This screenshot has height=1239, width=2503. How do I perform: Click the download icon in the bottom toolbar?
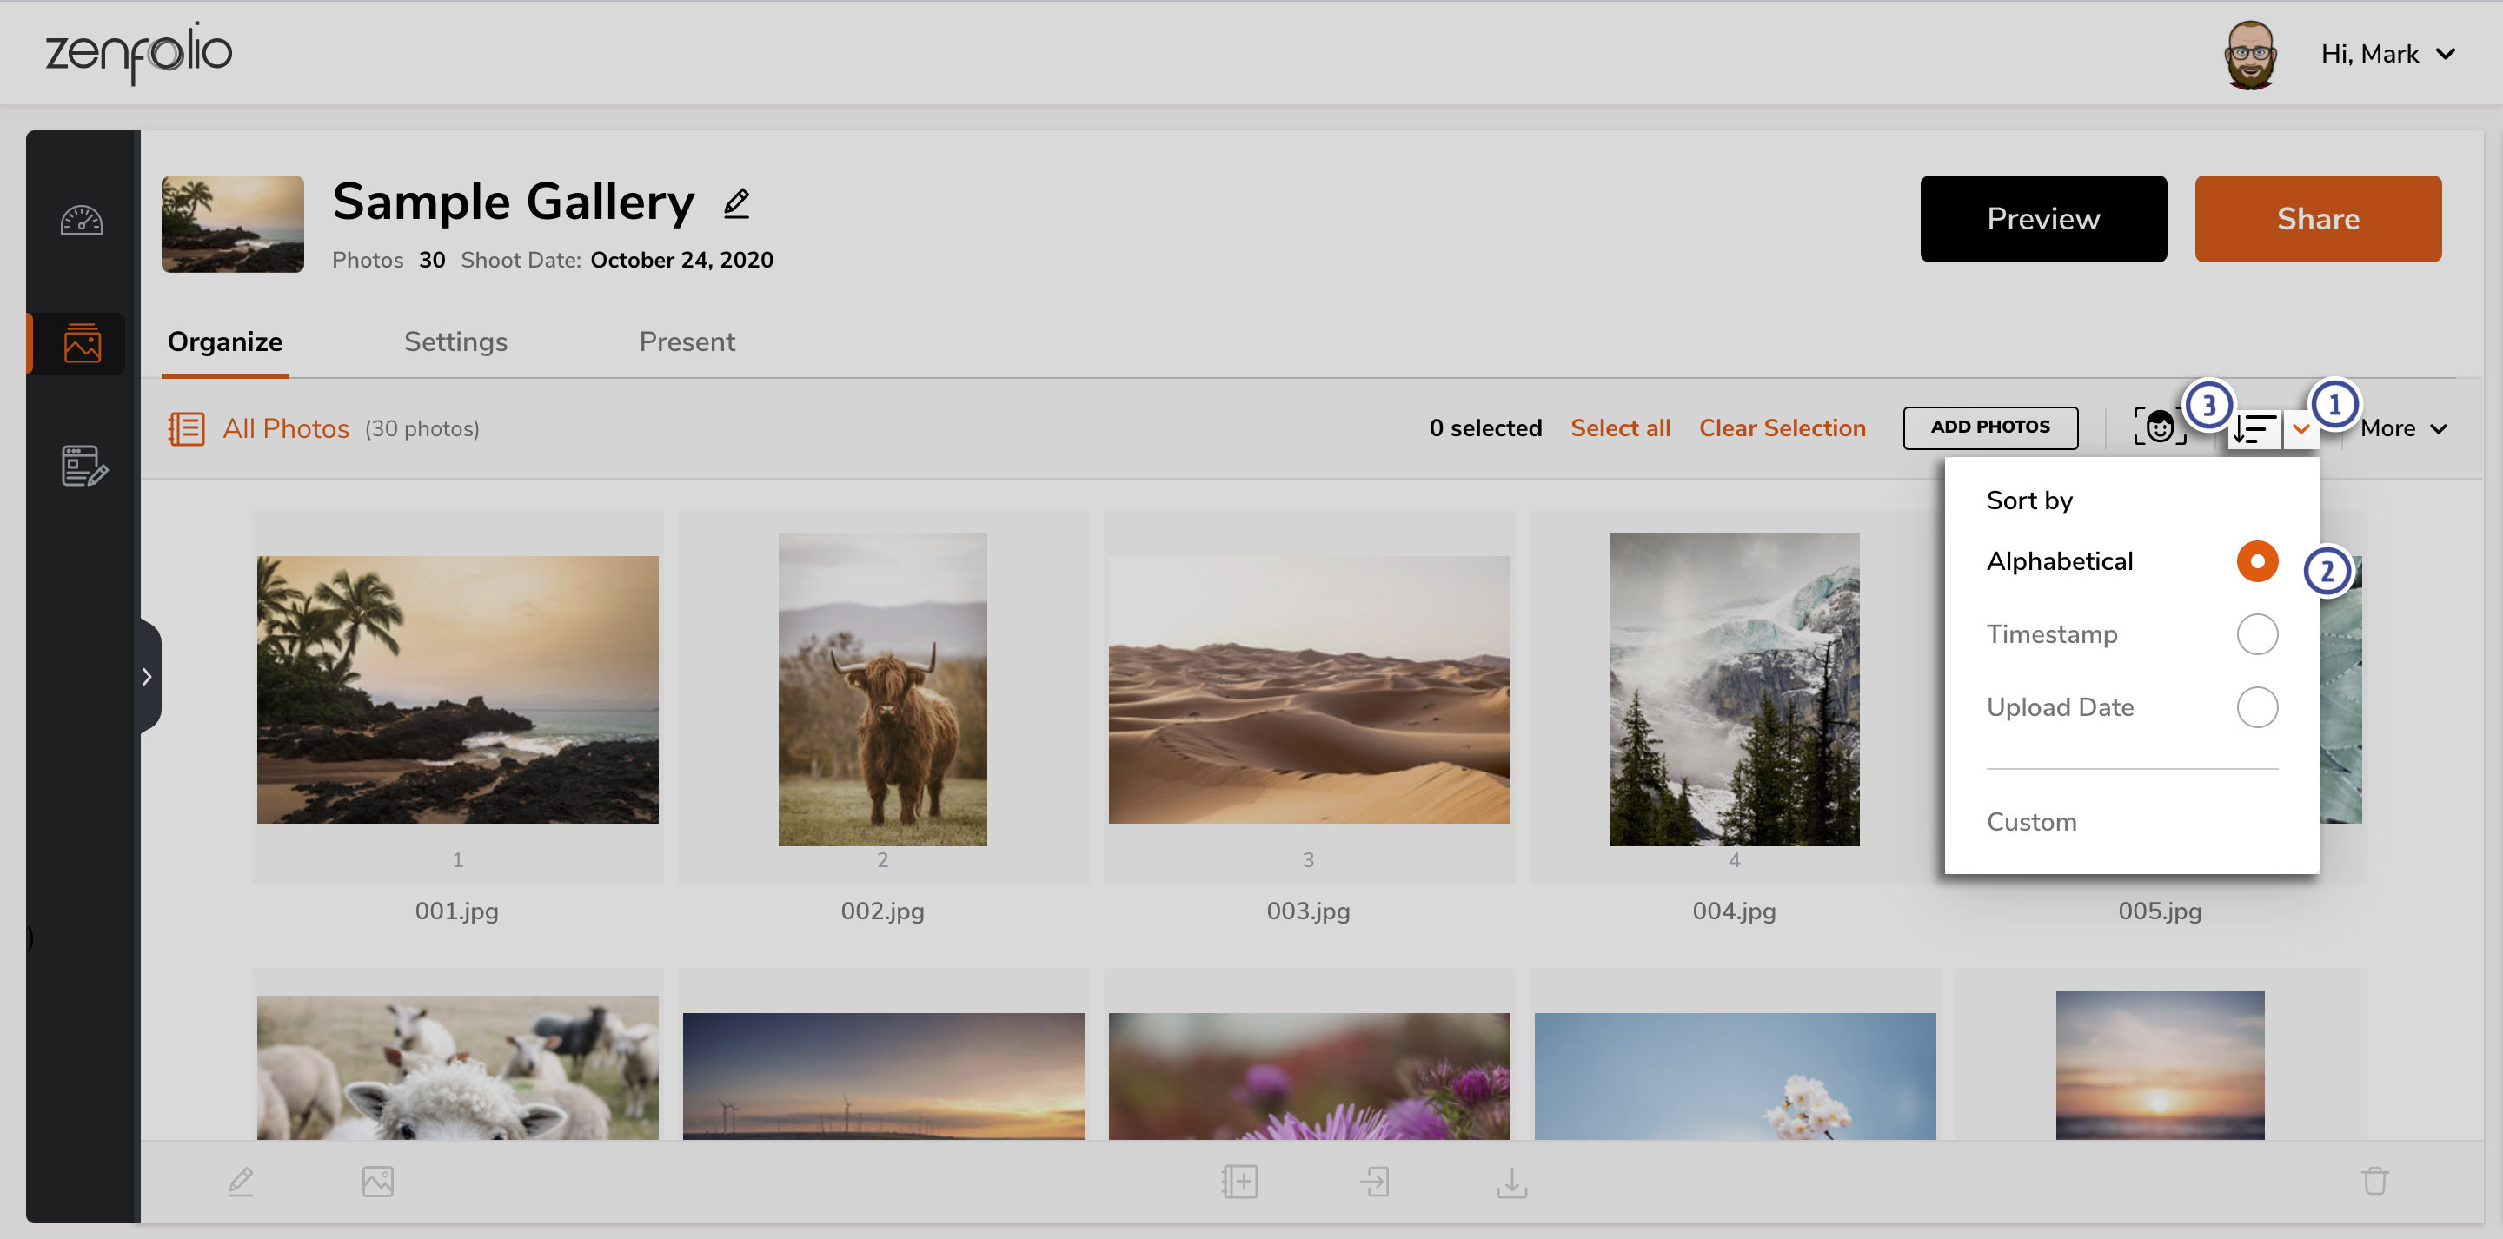[x=1512, y=1183]
